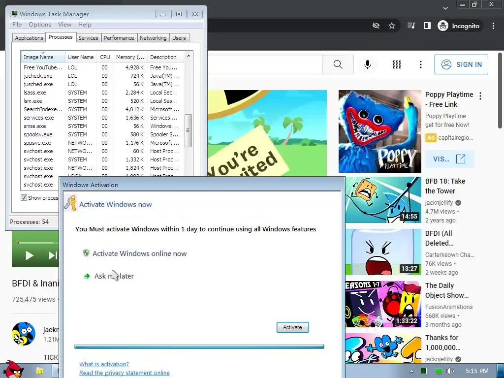Select the smss.exe process row
Screen dimensions: 504x378
tap(102, 126)
